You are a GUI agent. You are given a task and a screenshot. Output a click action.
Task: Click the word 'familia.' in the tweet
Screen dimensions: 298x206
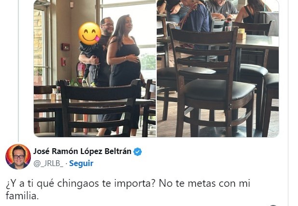click(22, 195)
